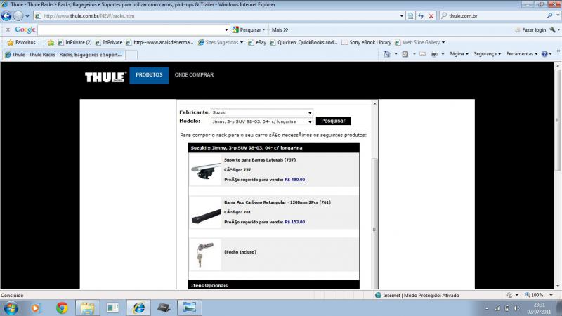Click the browser Forward arrow button

pos(18,15)
